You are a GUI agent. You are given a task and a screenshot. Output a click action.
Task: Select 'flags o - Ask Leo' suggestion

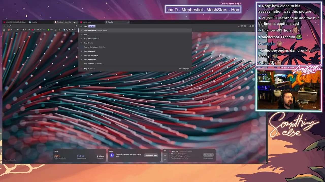(x=135, y=69)
